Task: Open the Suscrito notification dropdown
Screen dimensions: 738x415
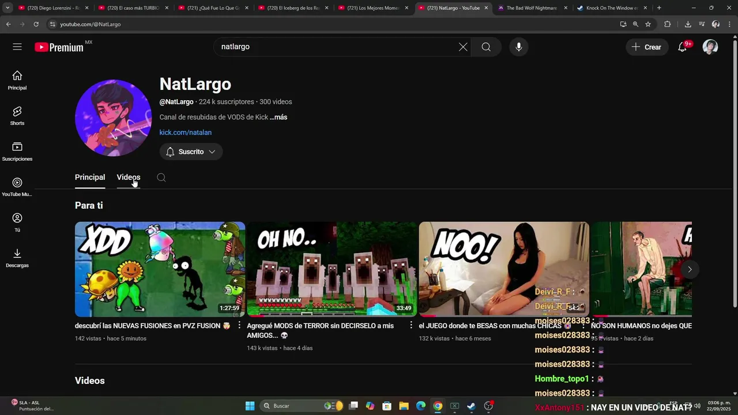Action: pos(191,152)
